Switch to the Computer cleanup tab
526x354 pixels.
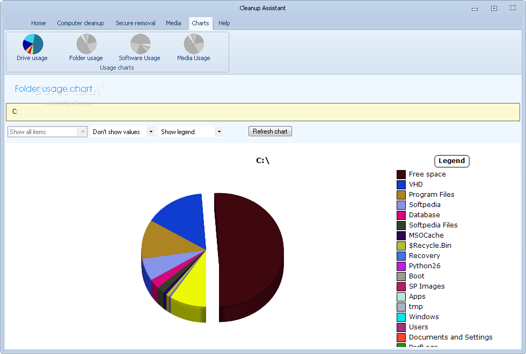pyautogui.click(x=81, y=23)
